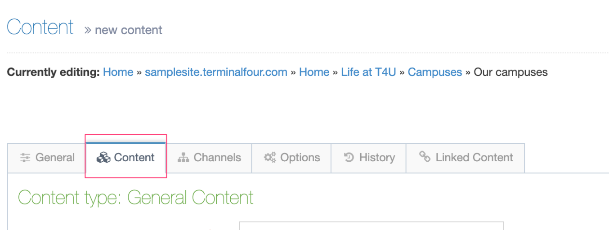This screenshot has width=609, height=230.
Task: Navigate to the Life at T4U breadcrumb
Action: 368,72
